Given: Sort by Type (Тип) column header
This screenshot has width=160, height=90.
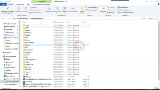Looking at the screenshot, I should click(69, 22).
